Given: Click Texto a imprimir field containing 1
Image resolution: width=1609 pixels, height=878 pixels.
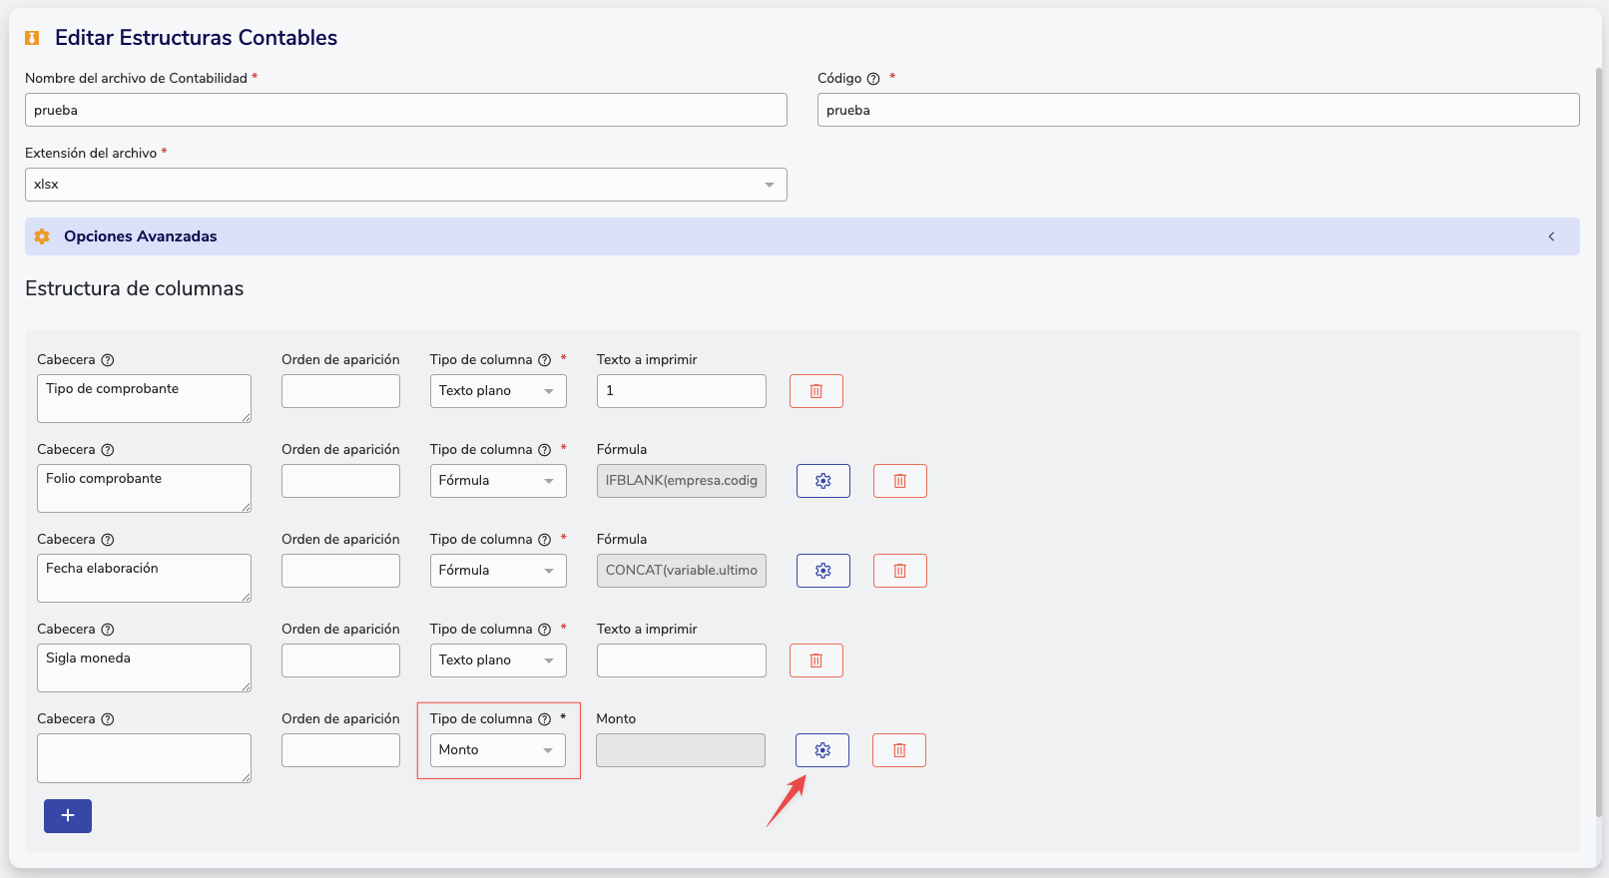Looking at the screenshot, I should [681, 391].
